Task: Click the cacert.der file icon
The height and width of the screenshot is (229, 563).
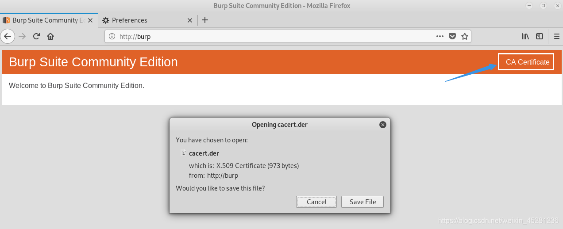Action: 183,153
